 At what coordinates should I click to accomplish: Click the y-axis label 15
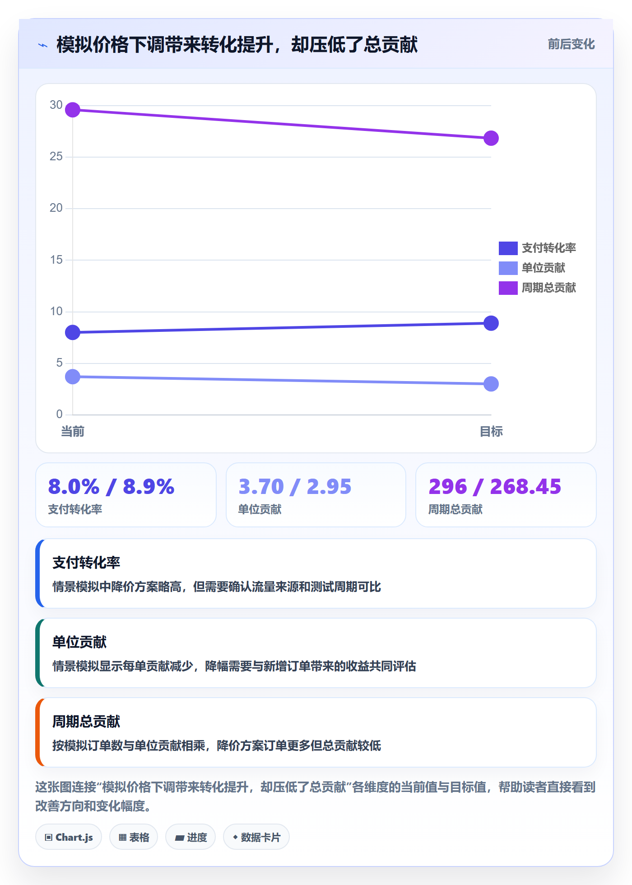point(56,260)
